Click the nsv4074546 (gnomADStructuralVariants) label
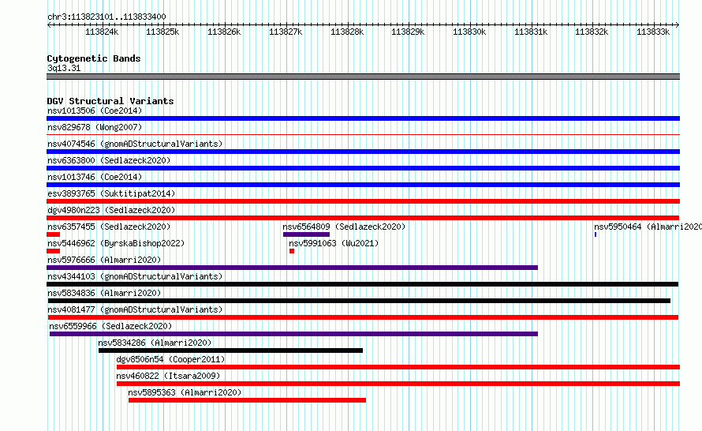This screenshot has width=702, height=431. [x=135, y=144]
